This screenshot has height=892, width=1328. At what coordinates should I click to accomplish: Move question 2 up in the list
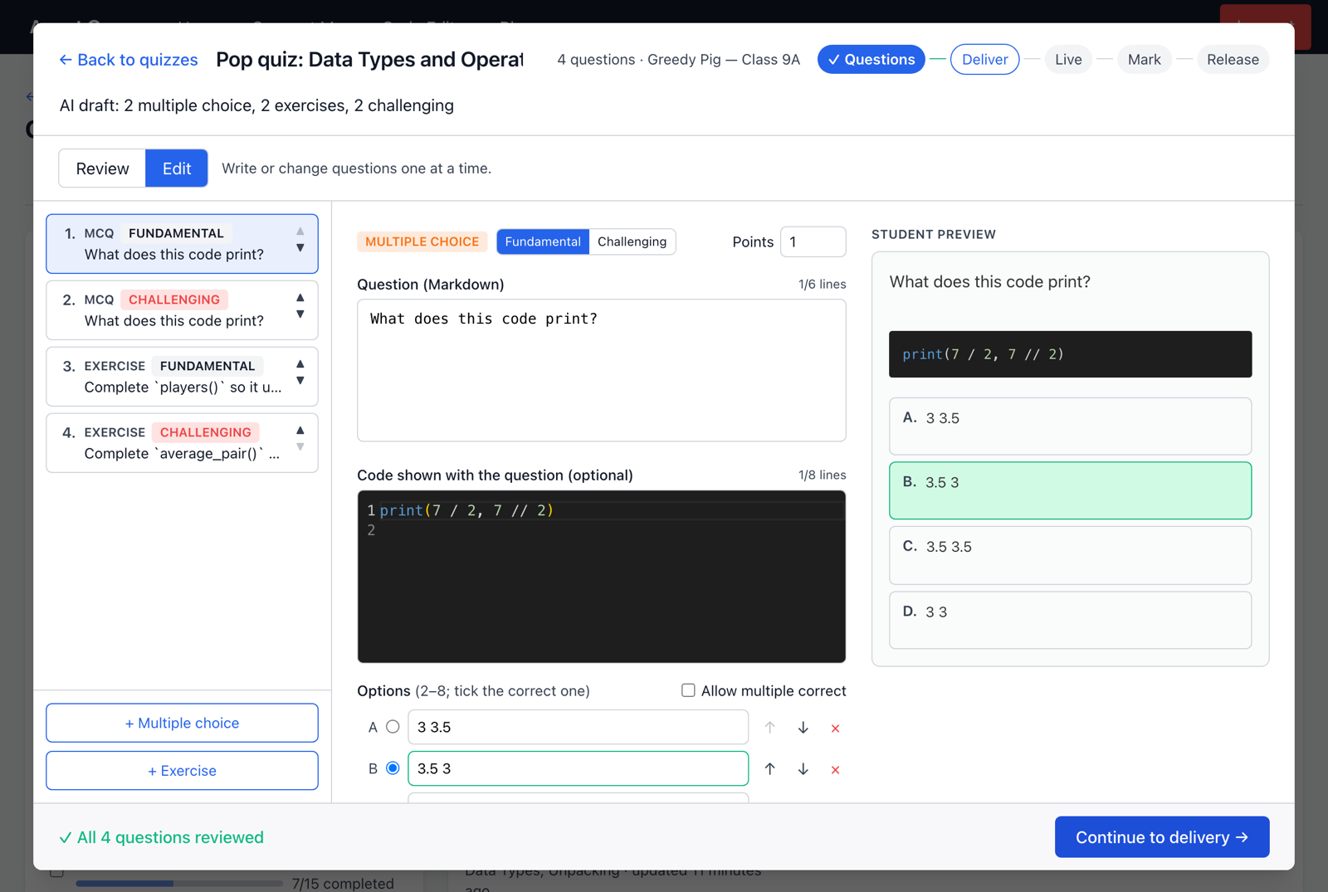coord(300,297)
